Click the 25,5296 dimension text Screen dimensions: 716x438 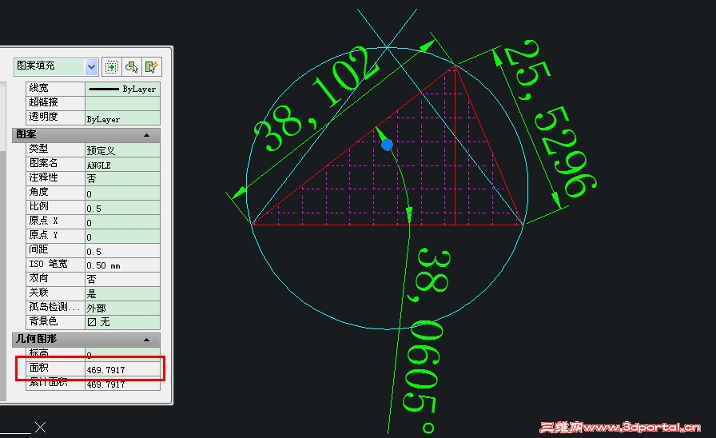[x=551, y=119]
